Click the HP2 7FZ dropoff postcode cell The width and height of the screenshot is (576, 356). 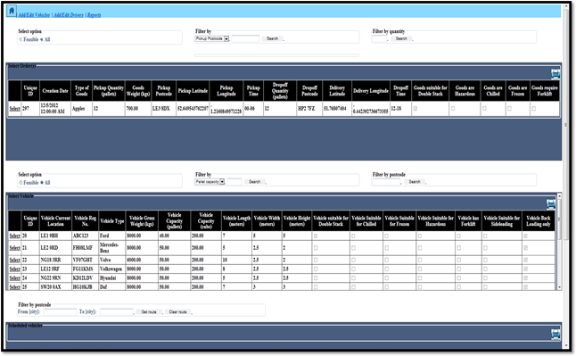pyautogui.click(x=309, y=109)
